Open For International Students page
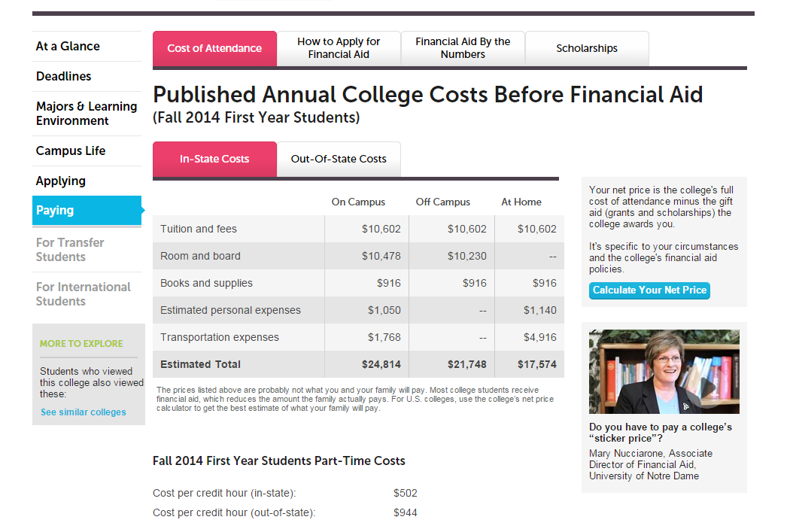 (84, 294)
